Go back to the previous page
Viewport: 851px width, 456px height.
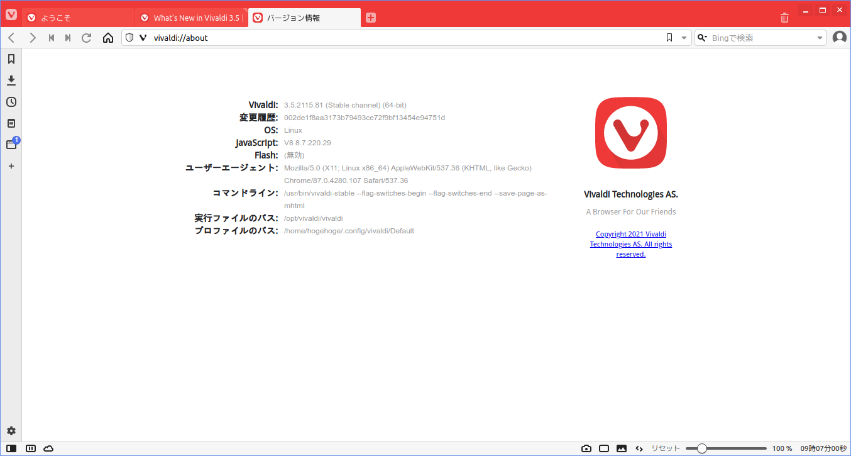pos(11,38)
